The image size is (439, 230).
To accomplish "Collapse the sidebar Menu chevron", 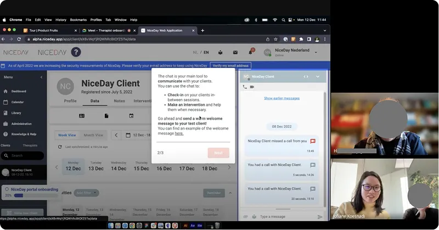I will pyautogui.click(x=42, y=77).
